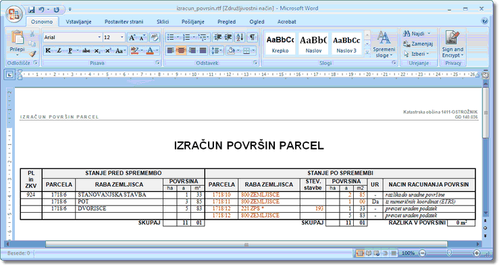The height and width of the screenshot is (266, 499).
Task: Redo the last action
Action: pyautogui.click(x=56, y=9)
